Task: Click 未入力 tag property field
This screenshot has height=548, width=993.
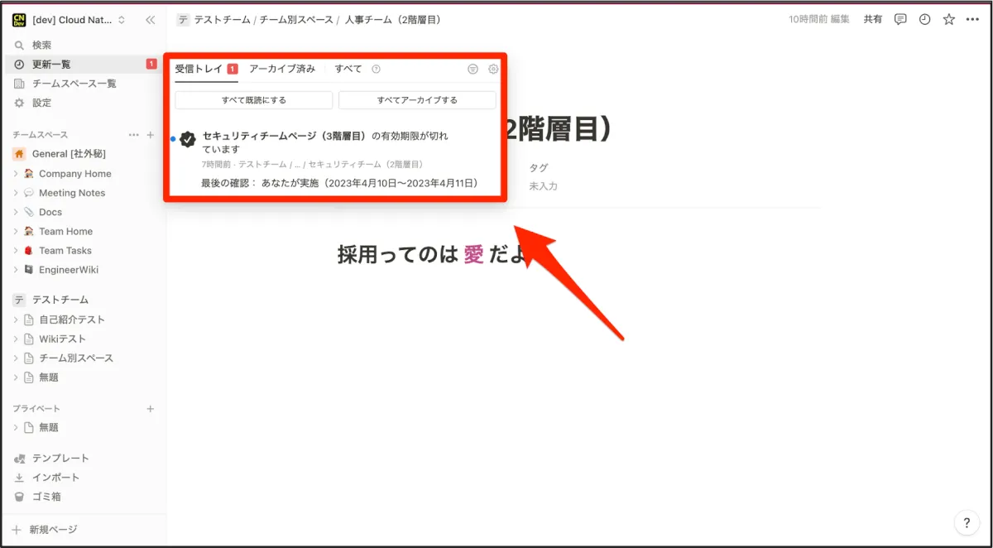Action: coord(544,187)
